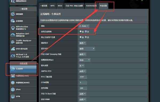Open the VPN monitor icon

pyautogui.click(x=13, y=96)
